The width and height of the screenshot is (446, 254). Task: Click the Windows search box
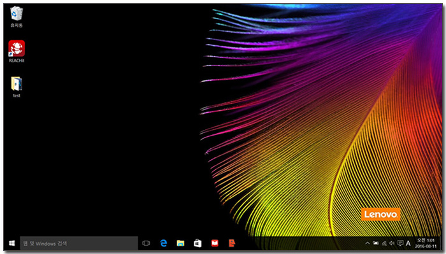[79, 243]
